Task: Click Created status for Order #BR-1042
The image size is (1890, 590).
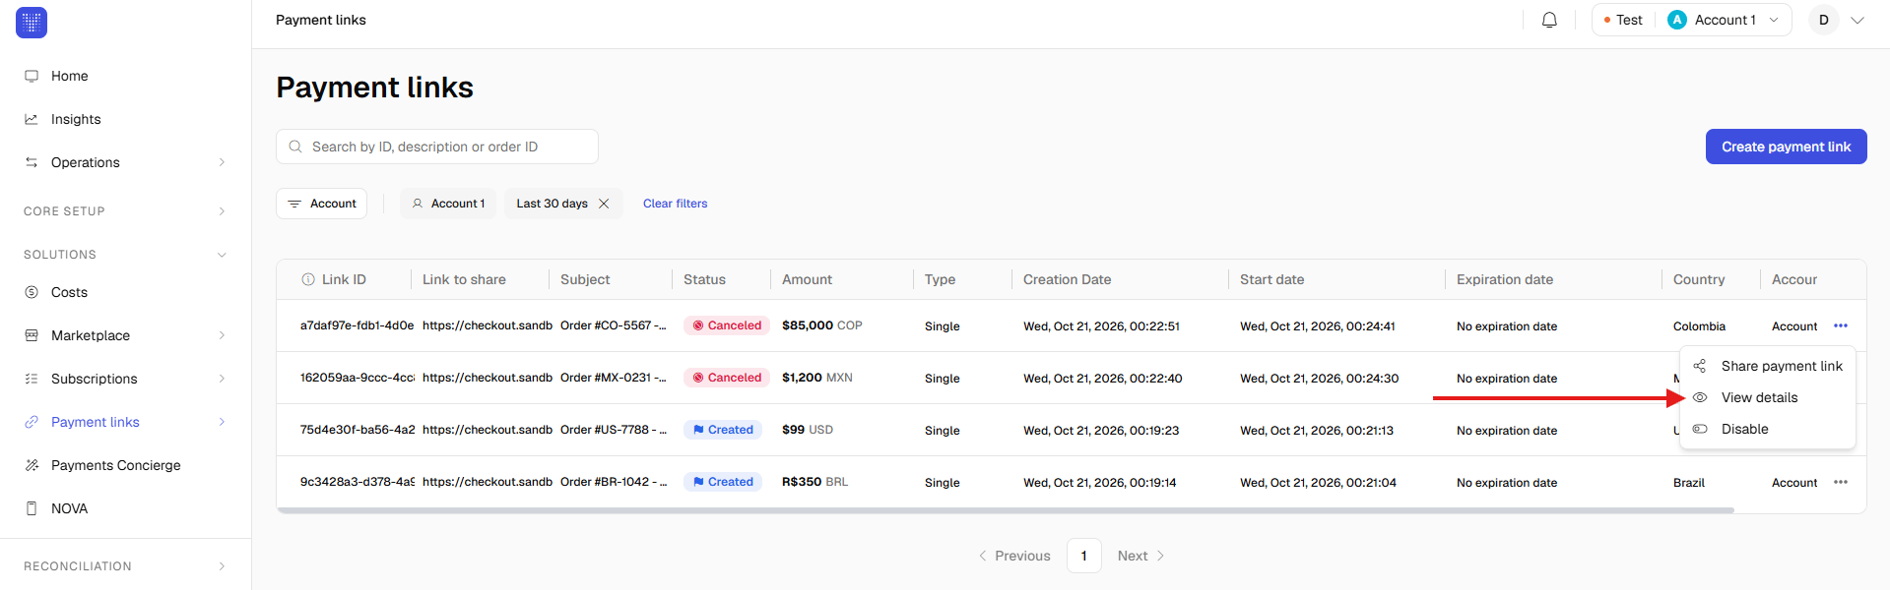Action: tap(723, 482)
